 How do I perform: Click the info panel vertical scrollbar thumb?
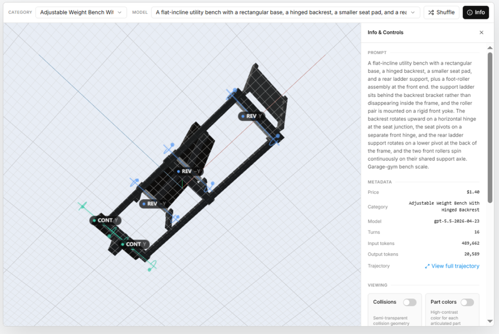[490, 127]
